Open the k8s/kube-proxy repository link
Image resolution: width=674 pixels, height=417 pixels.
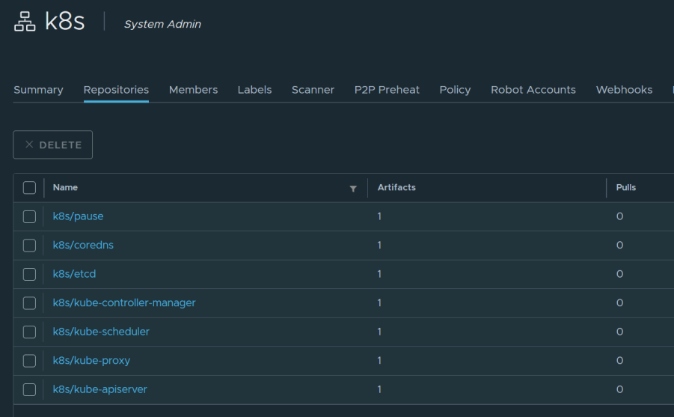coord(91,360)
